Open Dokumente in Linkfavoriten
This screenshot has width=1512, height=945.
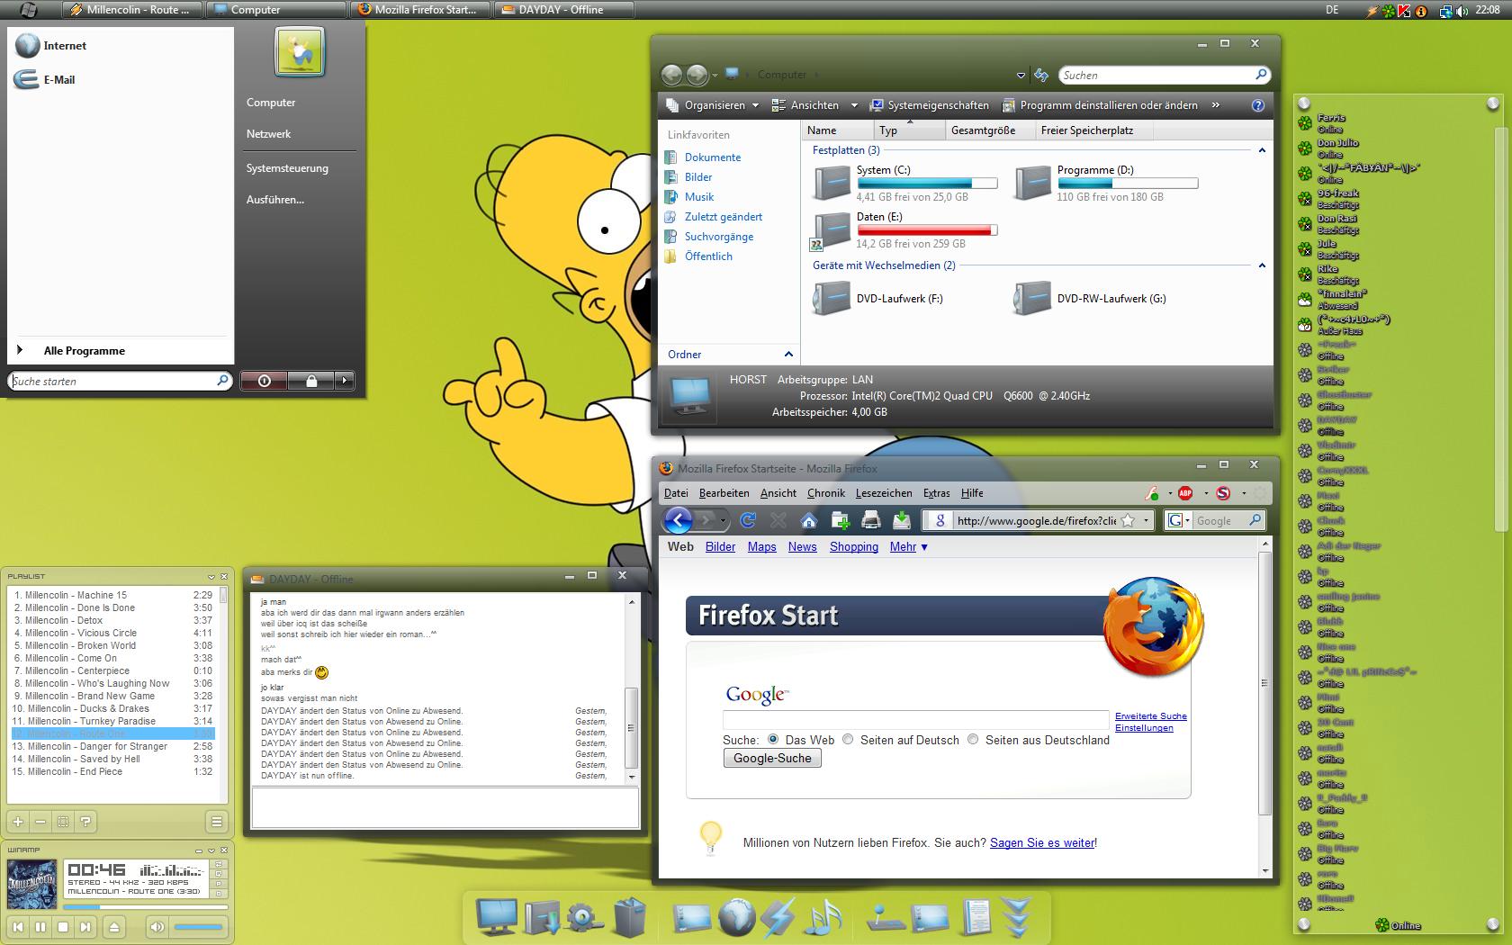pyautogui.click(x=712, y=157)
